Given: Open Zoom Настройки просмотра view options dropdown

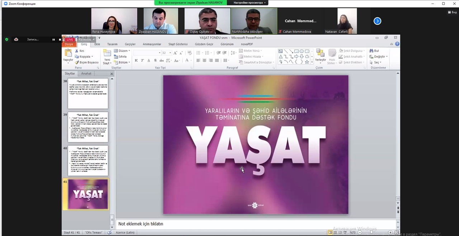Looking at the screenshot, I should click(250, 3).
